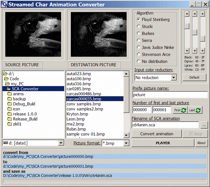Click the SCA app icon in title bar

[x=4, y=4]
